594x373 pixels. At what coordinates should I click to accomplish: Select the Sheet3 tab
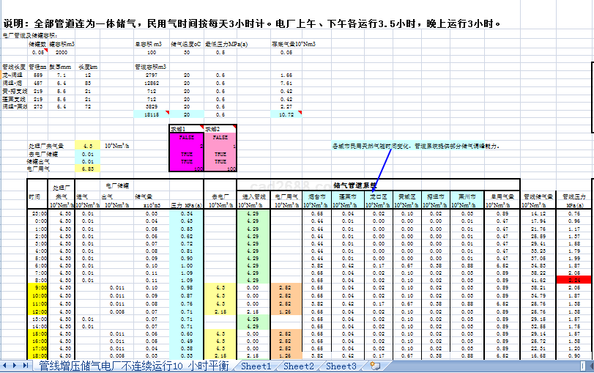point(341,366)
